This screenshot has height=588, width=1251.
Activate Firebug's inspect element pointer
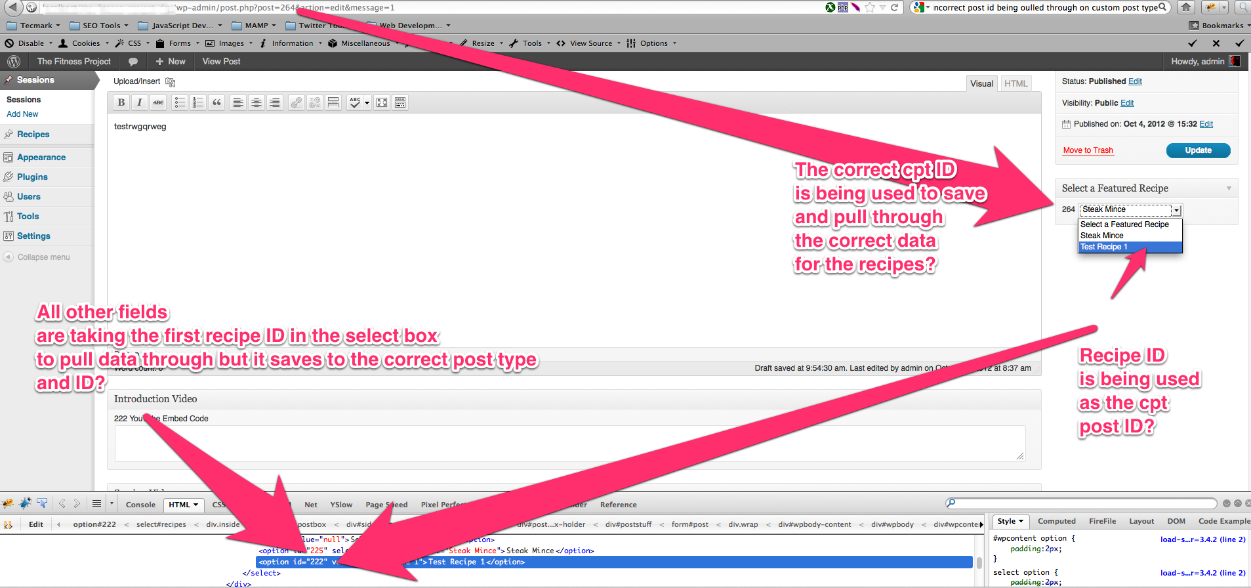[x=42, y=503]
